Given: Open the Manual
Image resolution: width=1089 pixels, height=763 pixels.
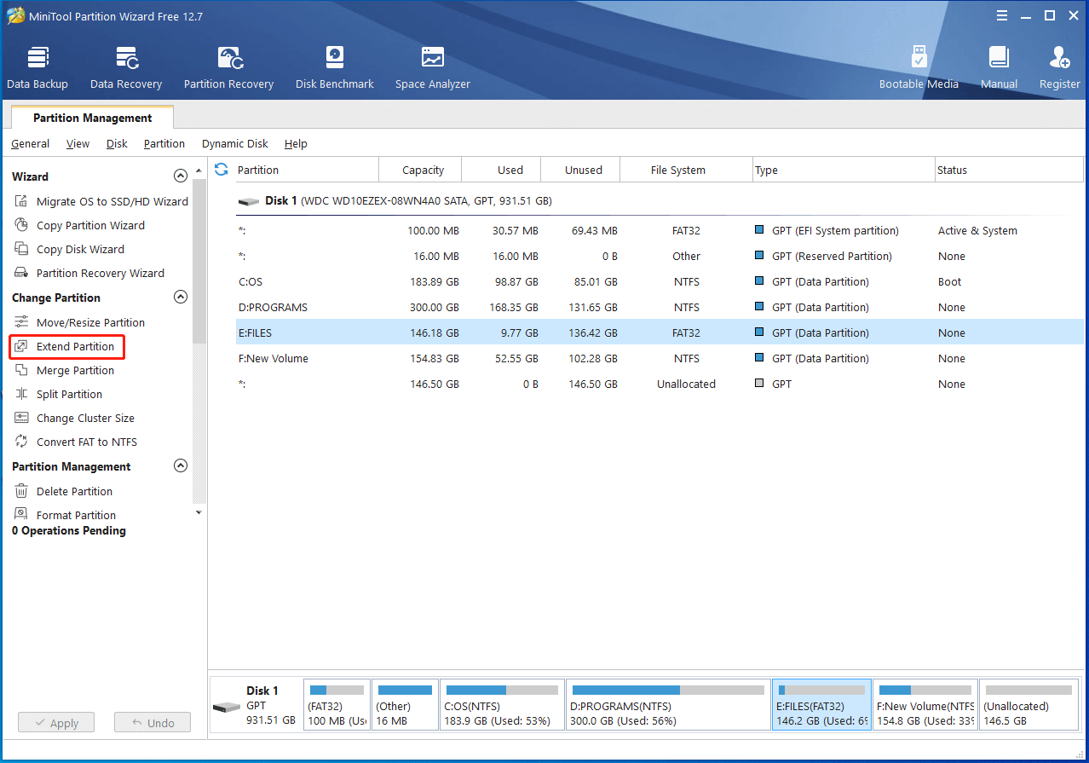Looking at the screenshot, I should point(999,67).
